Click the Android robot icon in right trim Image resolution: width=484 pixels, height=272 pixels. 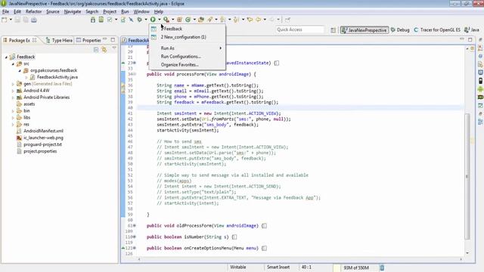coord(480,89)
